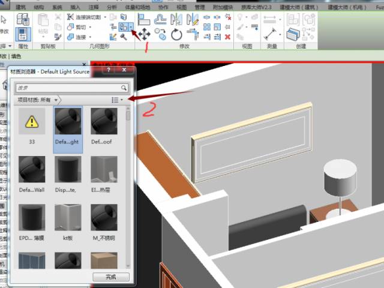Image resolution: width=384 pixels, height=288 pixels.
Task: Switch to the 视图 ribbon tab
Action: [x=181, y=7]
